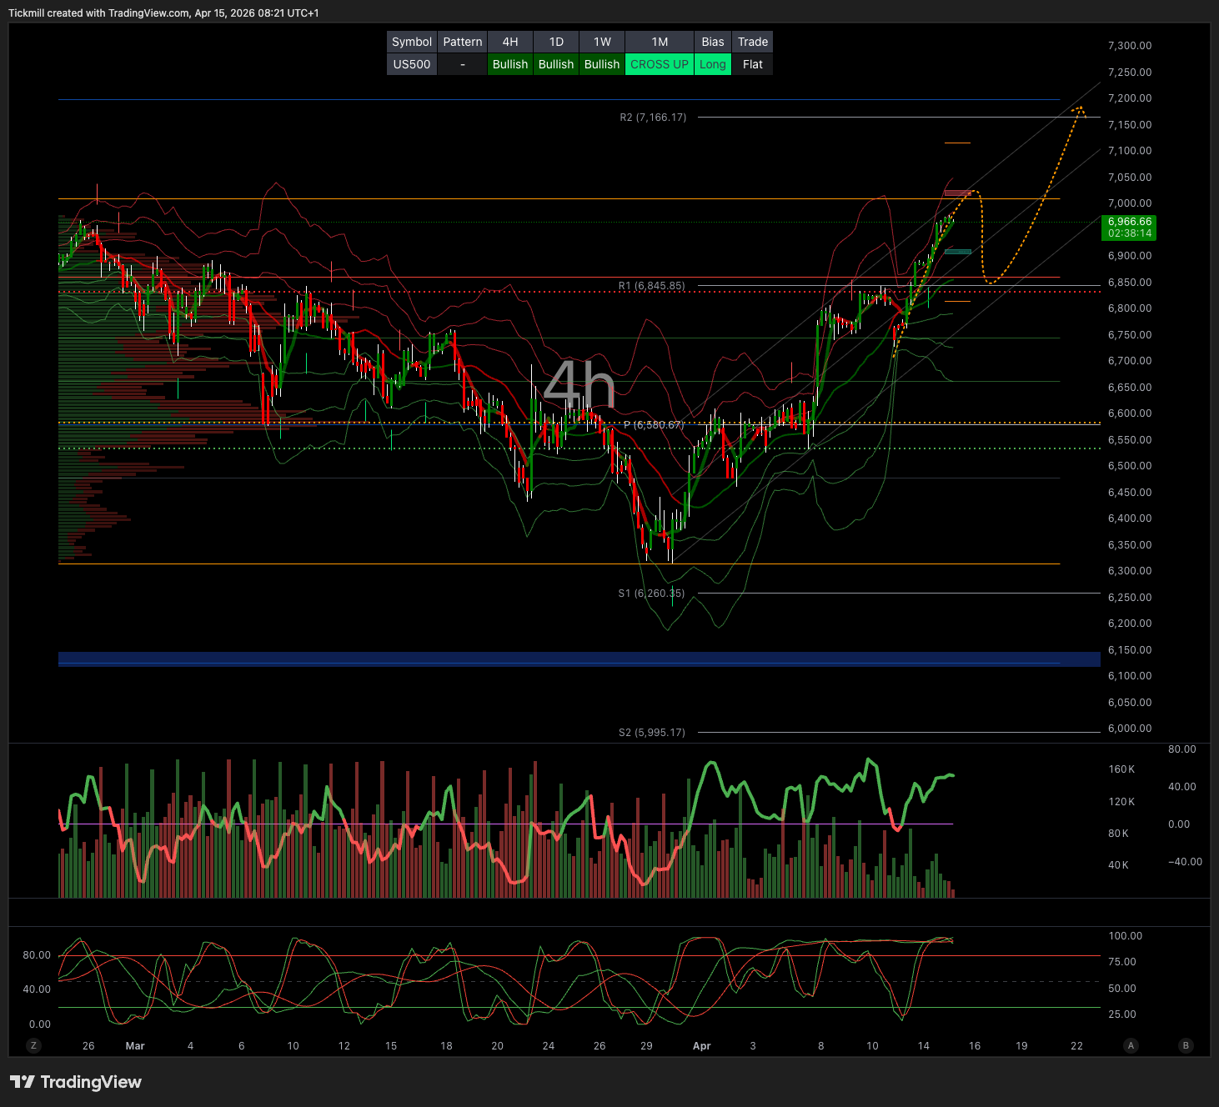Click the S1 pivot level label
This screenshot has width=1219, height=1107.
tap(650, 594)
